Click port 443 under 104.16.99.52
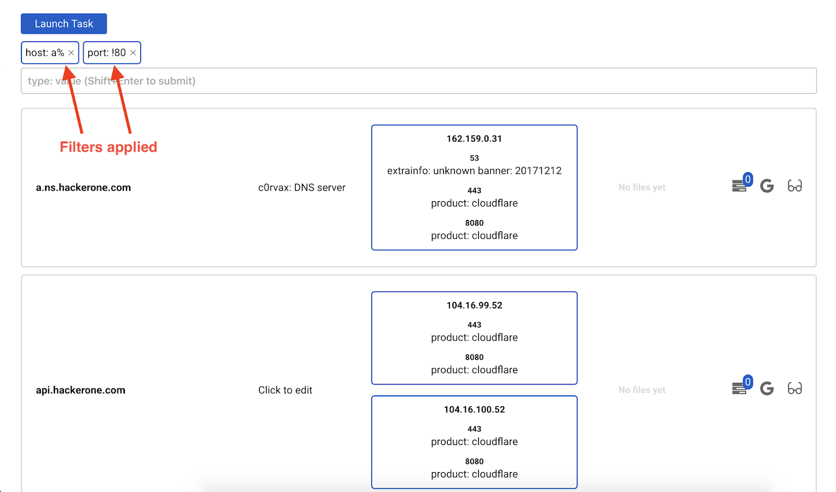 click(474, 325)
